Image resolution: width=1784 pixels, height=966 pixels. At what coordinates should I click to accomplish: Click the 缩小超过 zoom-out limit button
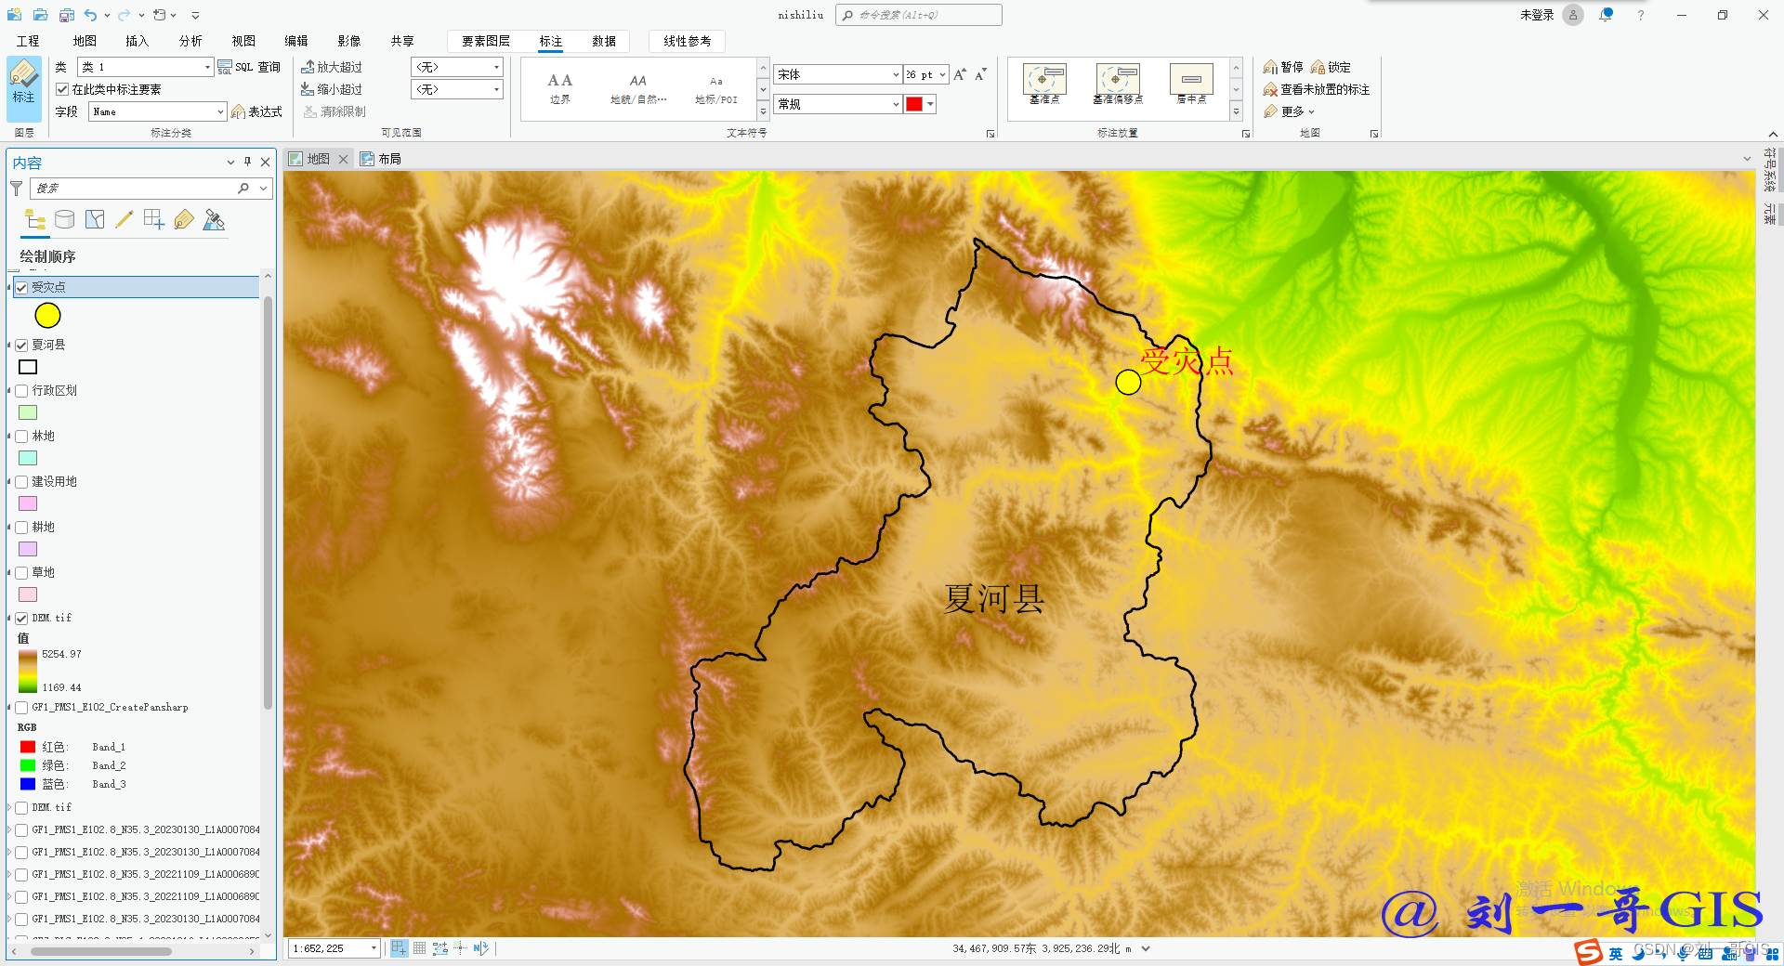[x=332, y=89]
